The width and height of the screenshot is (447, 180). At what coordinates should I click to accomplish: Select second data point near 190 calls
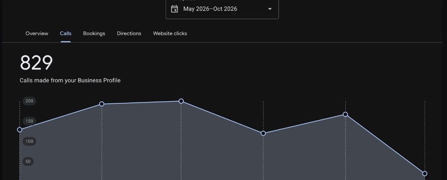pos(101,104)
